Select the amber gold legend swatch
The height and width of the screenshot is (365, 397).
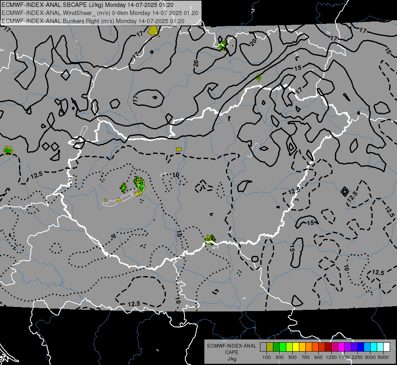(x=302, y=347)
